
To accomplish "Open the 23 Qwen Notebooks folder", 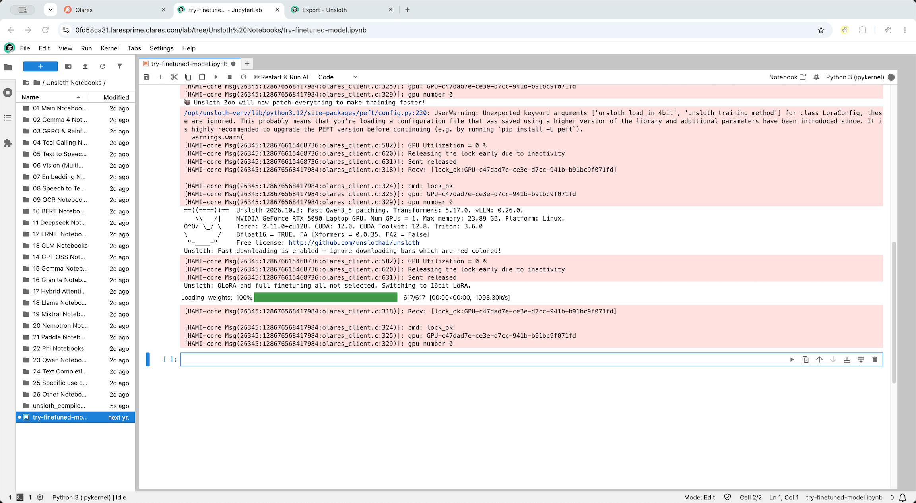I will 76,360.
